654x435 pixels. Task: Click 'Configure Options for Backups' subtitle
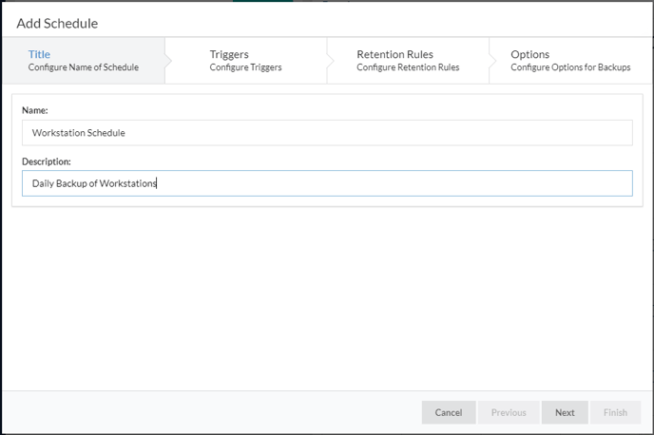(570, 67)
